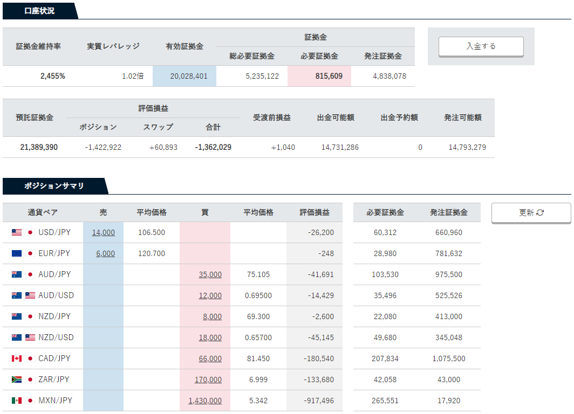Click the 更新 refresh button

click(531, 212)
